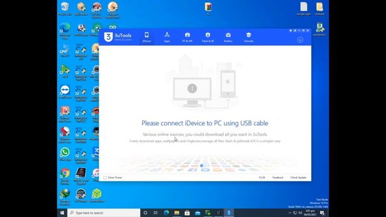The image size is (386, 217).
Task: Click the Cortana circle on taskbar
Action: click(145, 213)
